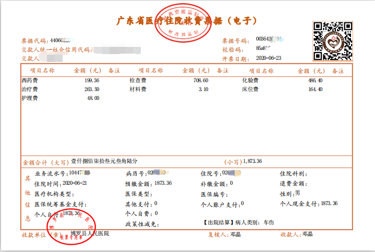
Task: Select the 复核人 name 邓晶
Action: pos(236,234)
